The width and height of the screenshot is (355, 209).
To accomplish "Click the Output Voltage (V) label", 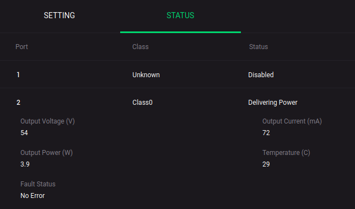I will point(47,121).
